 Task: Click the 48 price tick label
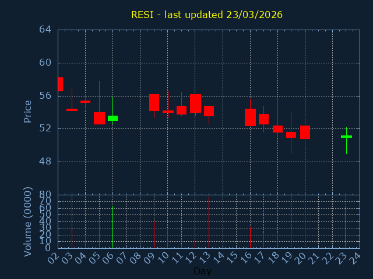pos(45,162)
